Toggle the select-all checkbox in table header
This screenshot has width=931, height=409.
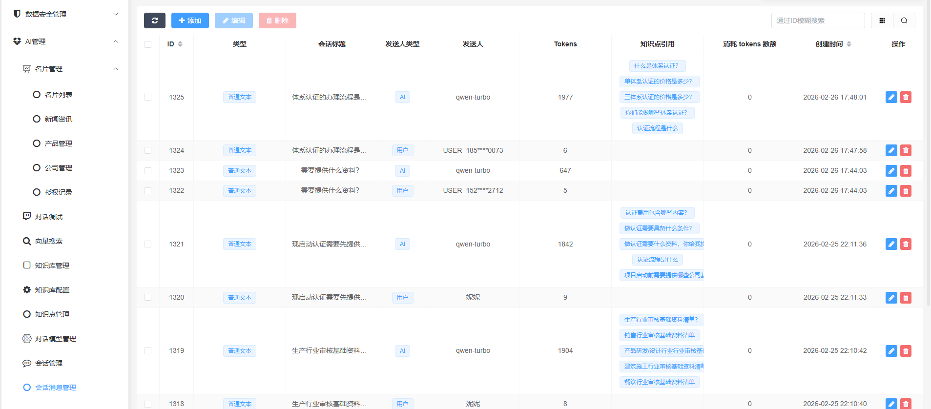tap(148, 44)
